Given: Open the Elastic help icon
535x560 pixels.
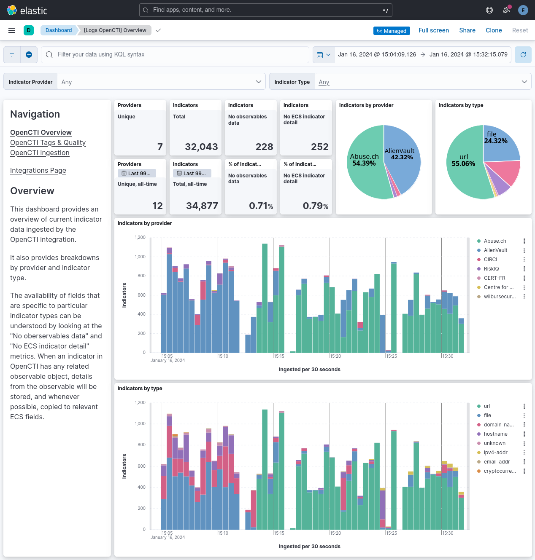Looking at the screenshot, I should click(x=489, y=10).
